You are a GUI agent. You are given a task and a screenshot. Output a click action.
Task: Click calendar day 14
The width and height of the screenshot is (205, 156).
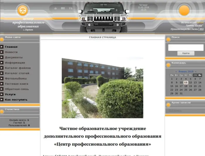[200, 82]
